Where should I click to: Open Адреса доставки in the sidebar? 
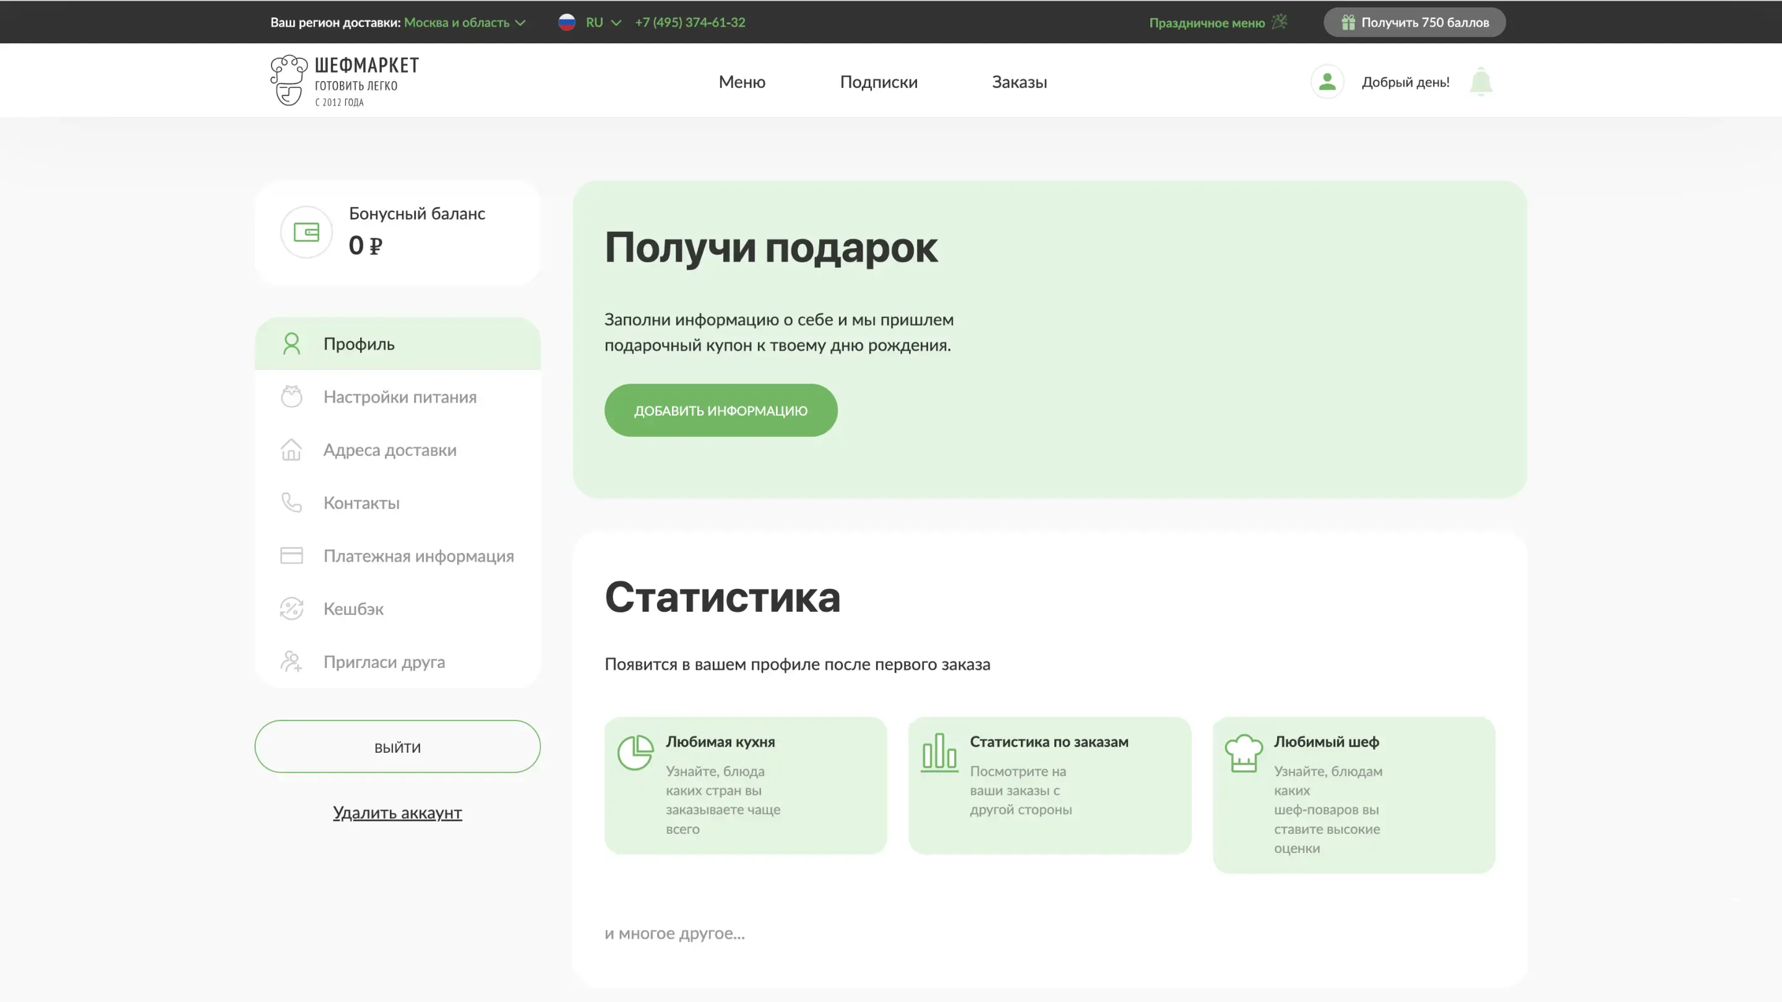tap(389, 450)
